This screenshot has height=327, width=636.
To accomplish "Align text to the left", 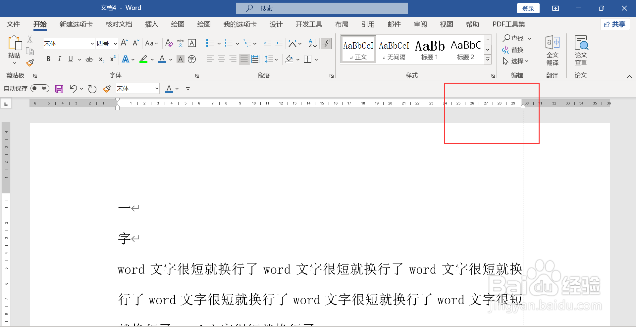I will click(210, 59).
